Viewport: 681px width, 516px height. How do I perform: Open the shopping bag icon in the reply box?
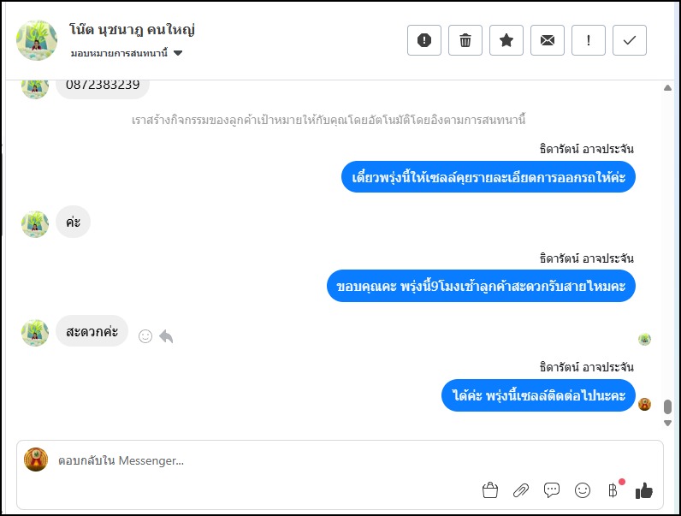point(490,490)
